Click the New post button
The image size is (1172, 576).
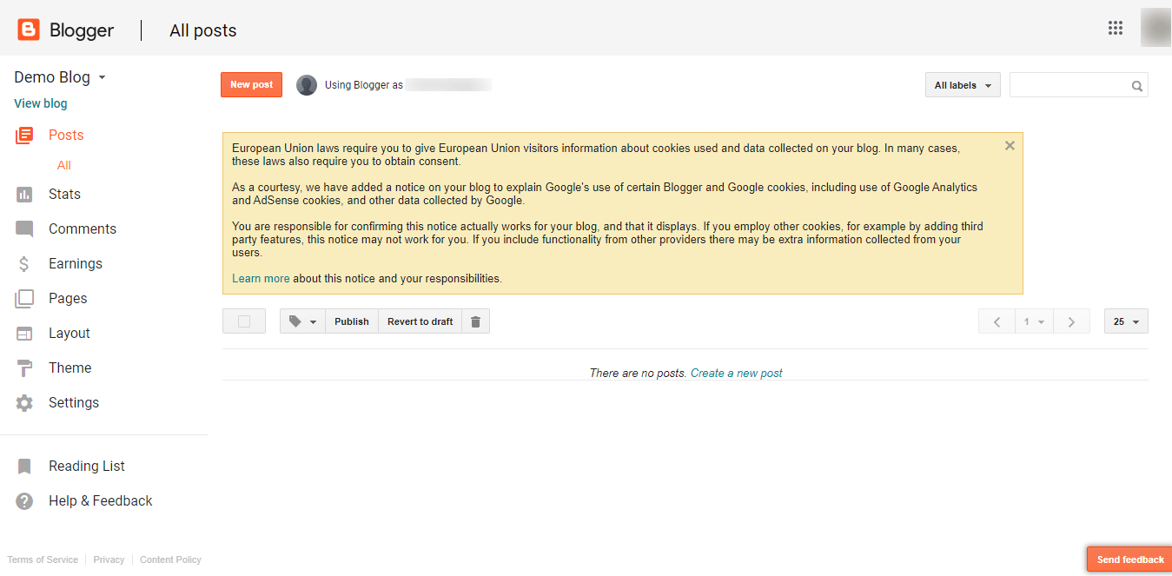pyautogui.click(x=251, y=84)
